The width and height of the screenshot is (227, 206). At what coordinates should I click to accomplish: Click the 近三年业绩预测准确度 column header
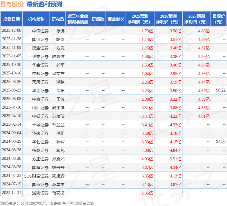[78, 19]
